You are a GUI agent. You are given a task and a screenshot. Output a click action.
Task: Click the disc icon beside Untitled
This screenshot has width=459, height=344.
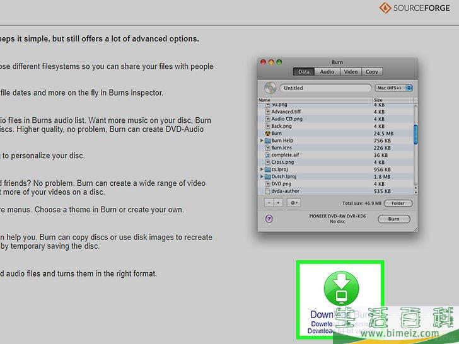coord(270,88)
